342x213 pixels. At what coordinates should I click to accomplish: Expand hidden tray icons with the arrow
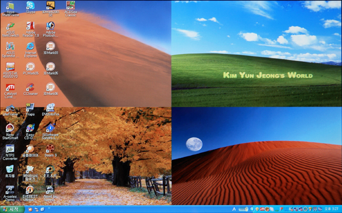pyautogui.click(x=252, y=209)
